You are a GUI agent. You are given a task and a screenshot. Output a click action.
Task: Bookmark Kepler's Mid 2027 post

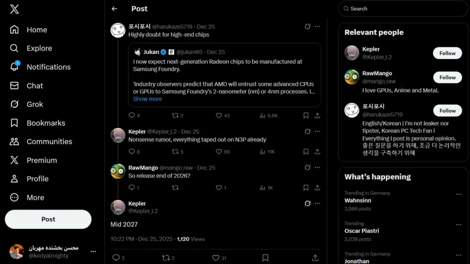pos(265,258)
